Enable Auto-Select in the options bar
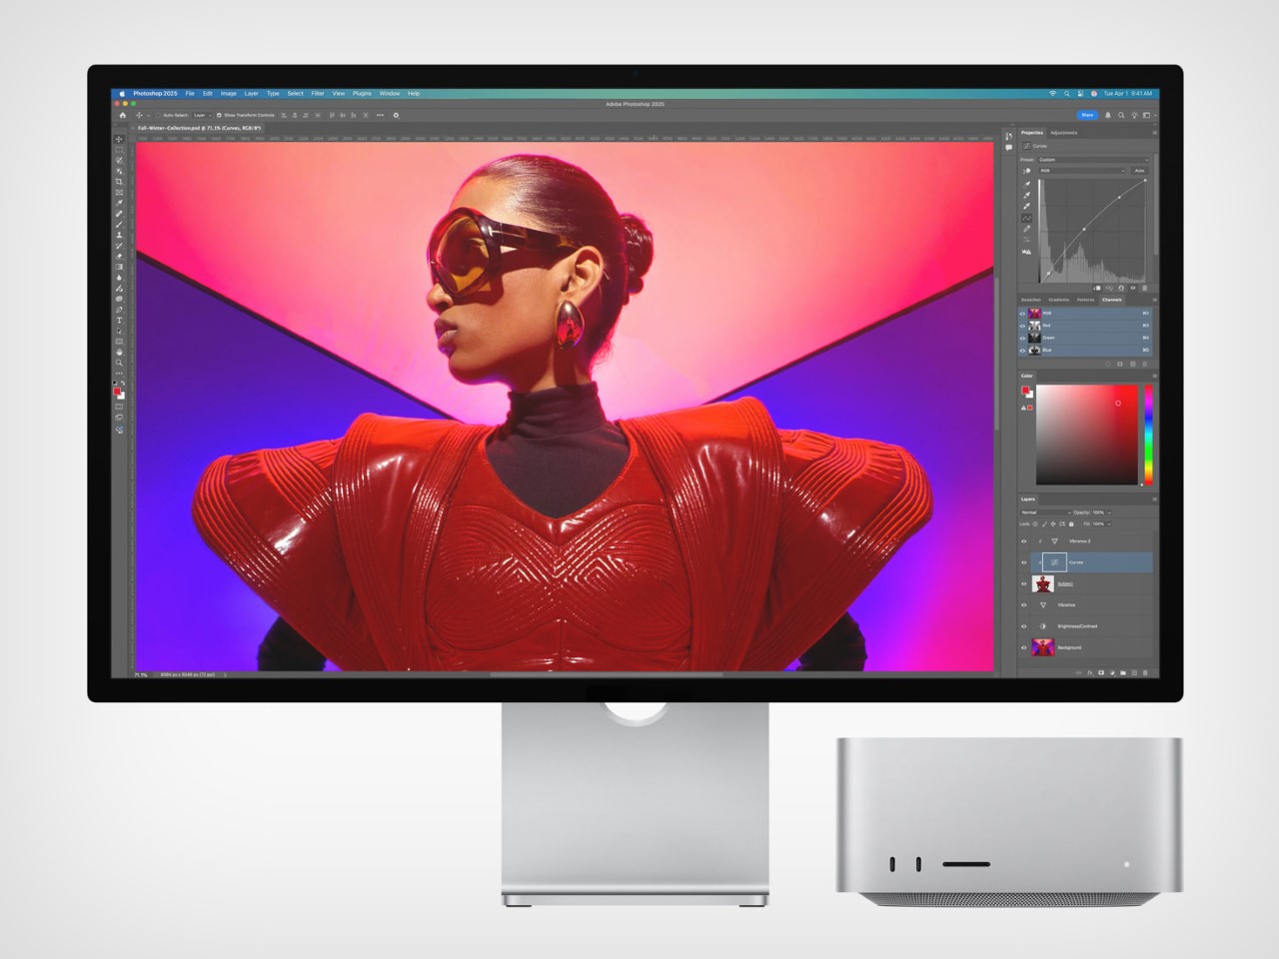 (x=160, y=115)
